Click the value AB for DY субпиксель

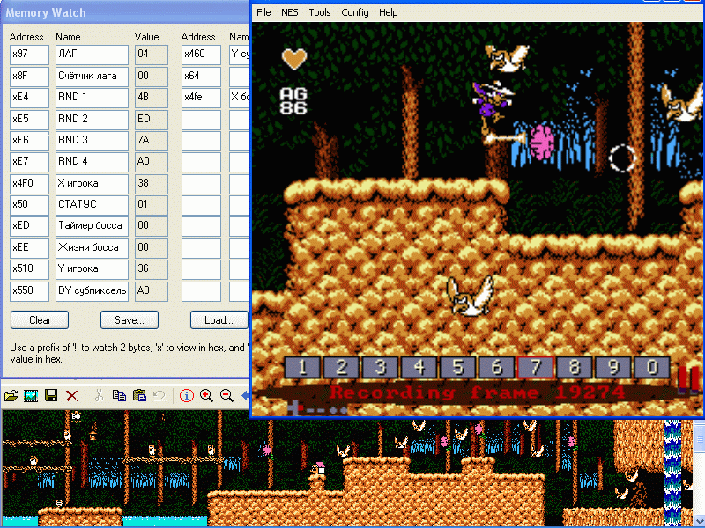click(x=152, y=291)
